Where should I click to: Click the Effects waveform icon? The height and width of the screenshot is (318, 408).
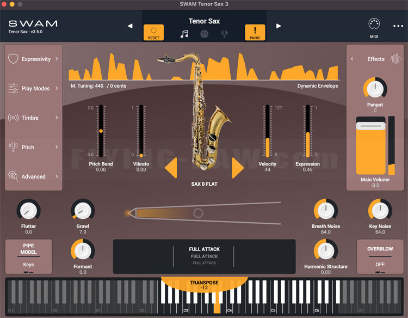click(395, 59)
